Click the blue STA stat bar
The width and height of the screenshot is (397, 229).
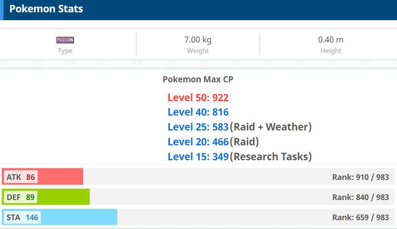point(60,217)
